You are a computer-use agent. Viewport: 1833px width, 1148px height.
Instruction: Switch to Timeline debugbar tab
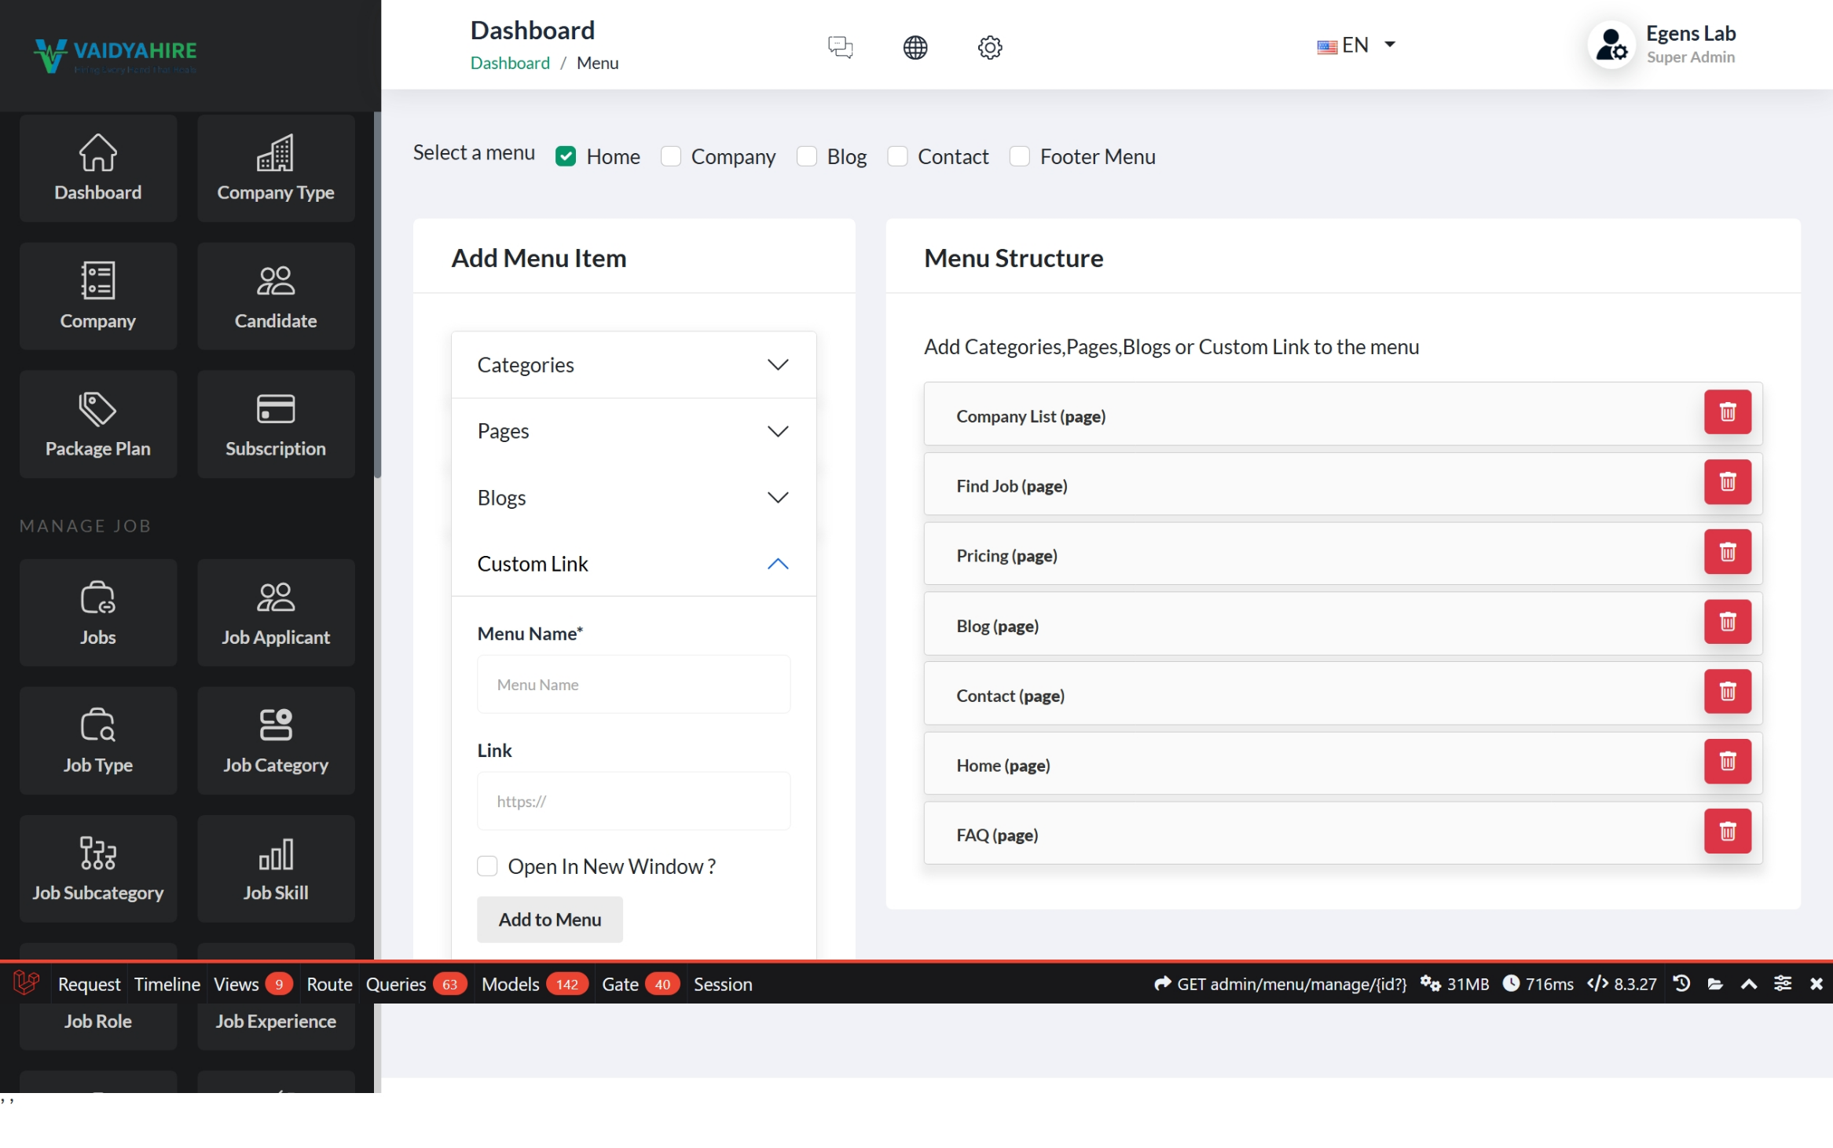point(167,984)
